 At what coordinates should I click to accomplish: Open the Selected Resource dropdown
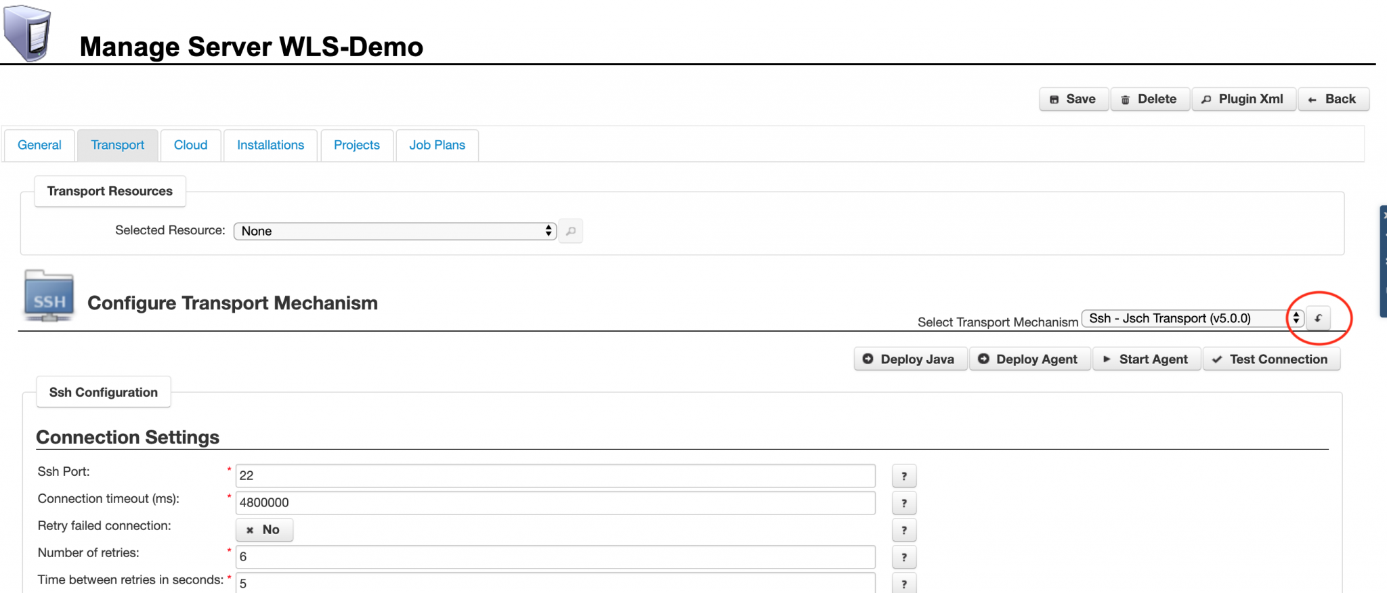(395, 232)
